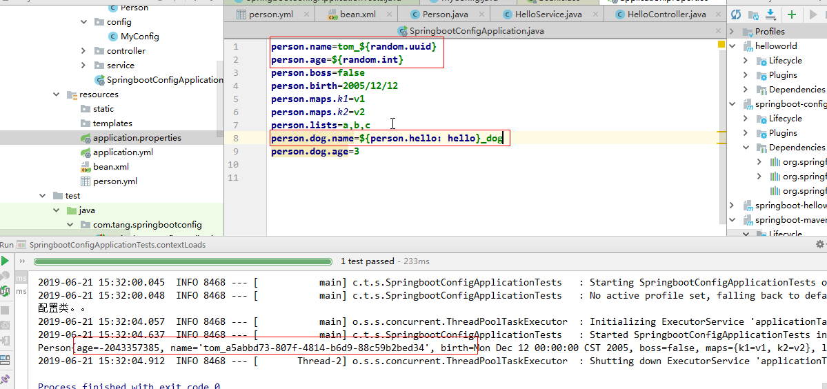Click the person.lists=a,b,c line
The width and height of the screenshot is (827, 389).
pyautogui.click(x=321, y=126)
